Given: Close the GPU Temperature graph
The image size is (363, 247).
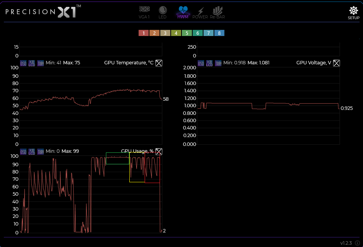Looking at the screenshot, I should (159, 63).
